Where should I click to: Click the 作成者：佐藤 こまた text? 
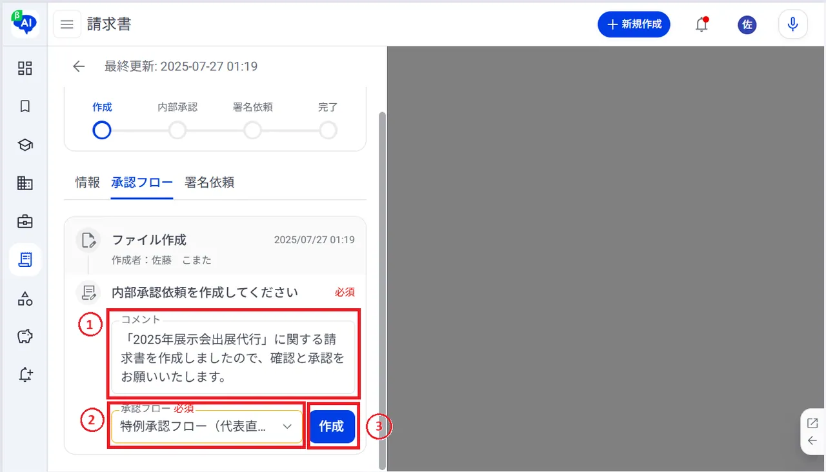click(x=162, y=261)
